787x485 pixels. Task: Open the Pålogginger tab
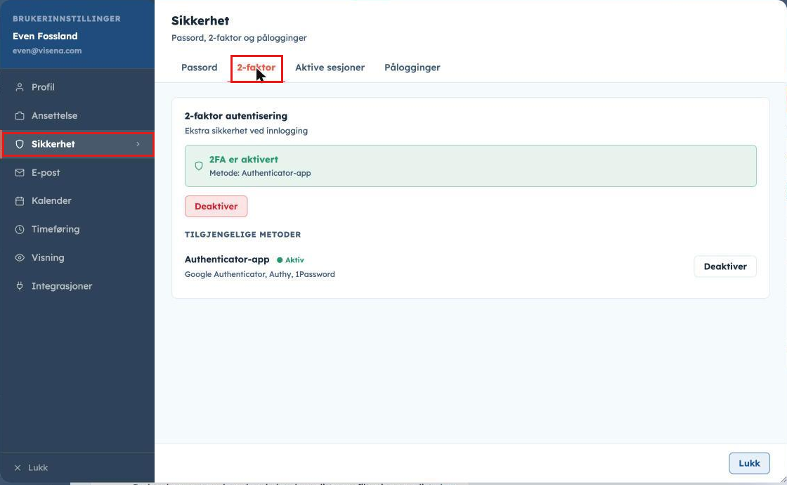tap(412, 67)
